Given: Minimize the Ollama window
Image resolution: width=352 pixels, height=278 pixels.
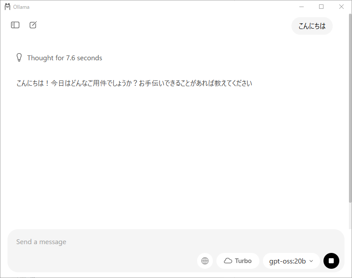Looking at the screenshot, I should (x=302, y=7).
